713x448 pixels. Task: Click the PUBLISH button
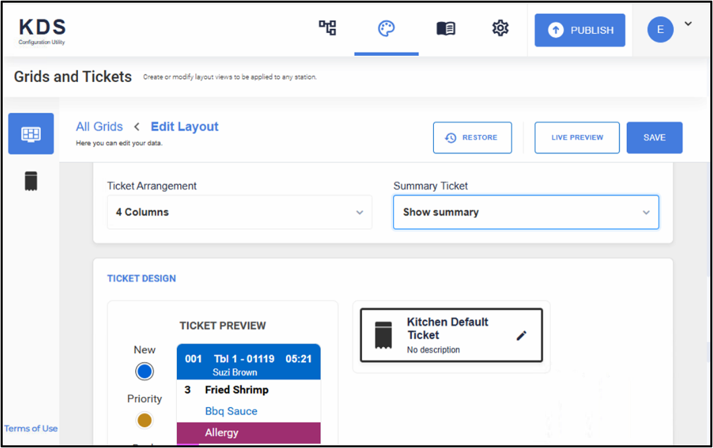click(x=580, y=30)
